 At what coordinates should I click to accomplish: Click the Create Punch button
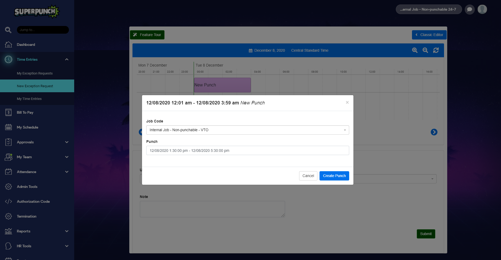pos(334,176)
